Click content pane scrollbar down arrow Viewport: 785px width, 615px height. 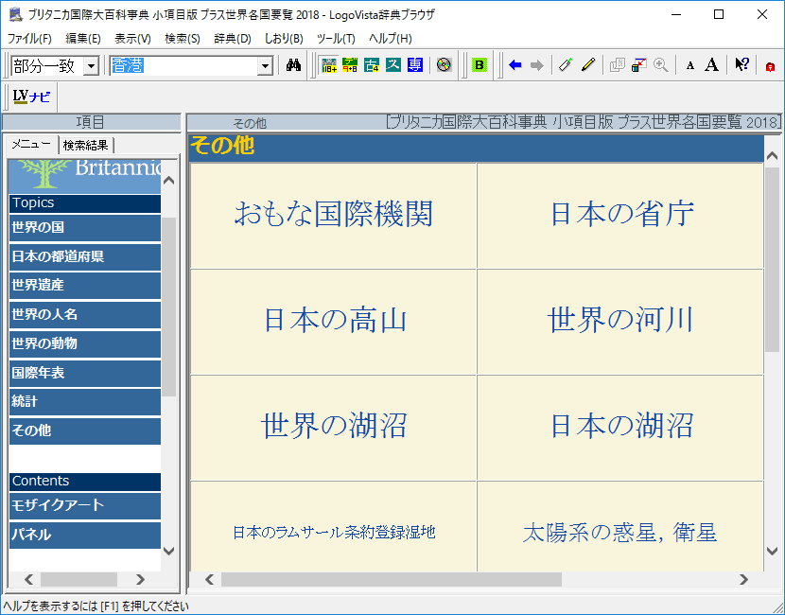tap(772, 551)
